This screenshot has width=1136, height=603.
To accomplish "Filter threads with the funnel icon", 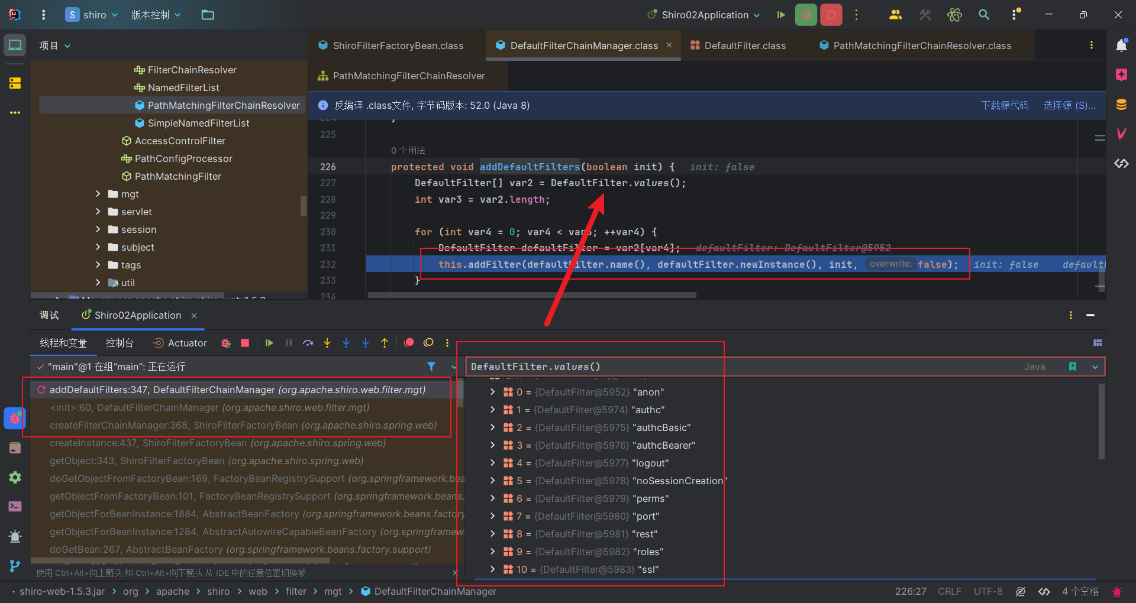I will 431,367.
